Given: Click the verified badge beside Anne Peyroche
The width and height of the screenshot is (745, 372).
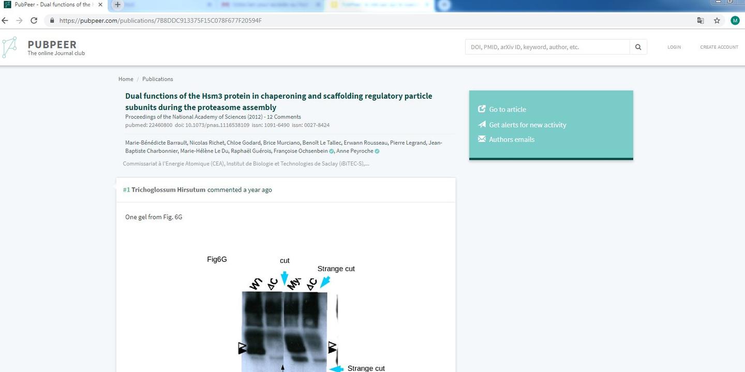Looking at the screenshot, I should tap(377, 151).
